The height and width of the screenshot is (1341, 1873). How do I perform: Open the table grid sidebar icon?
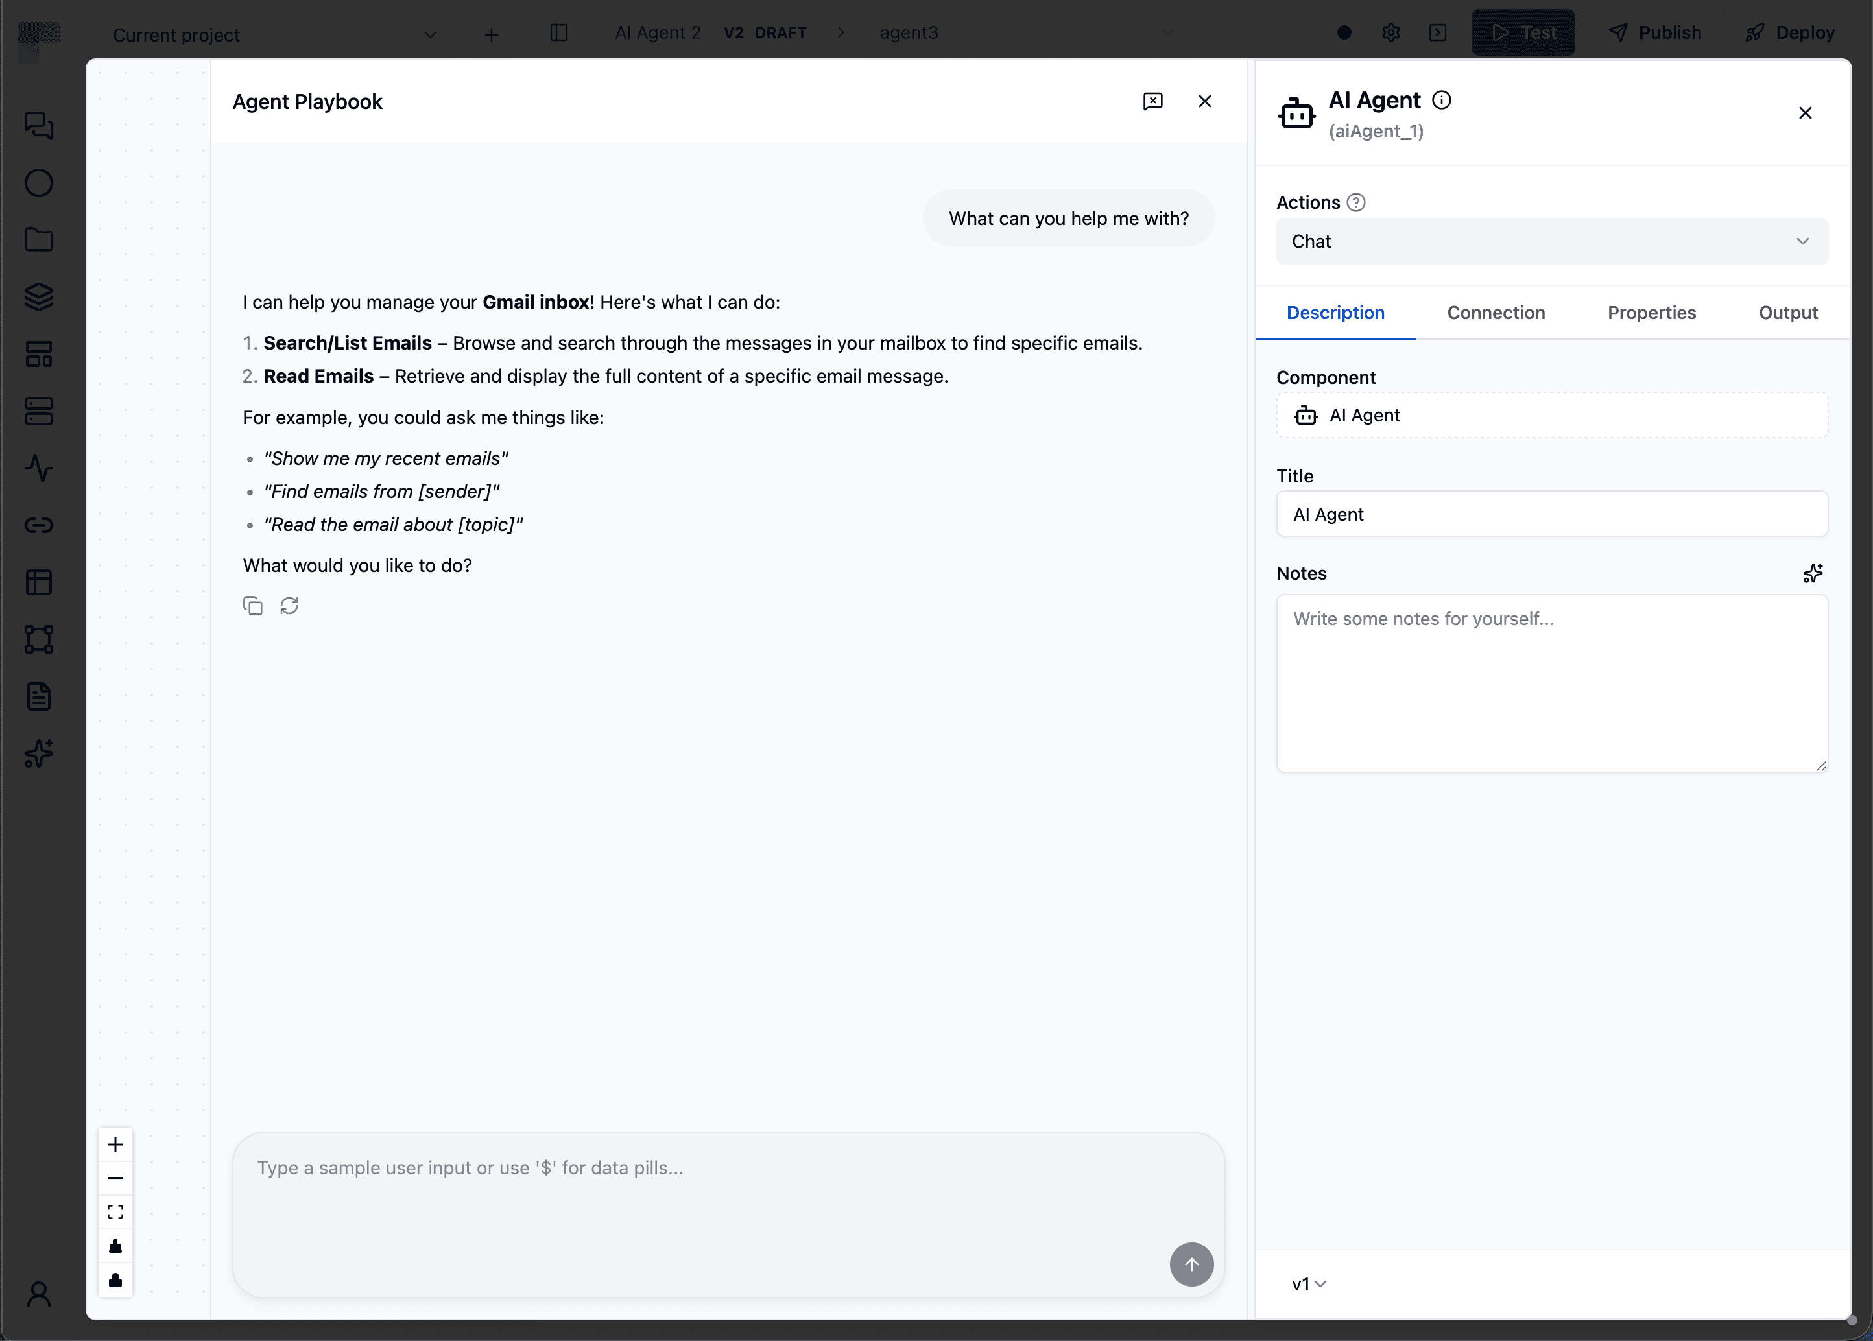pos(39,582)
